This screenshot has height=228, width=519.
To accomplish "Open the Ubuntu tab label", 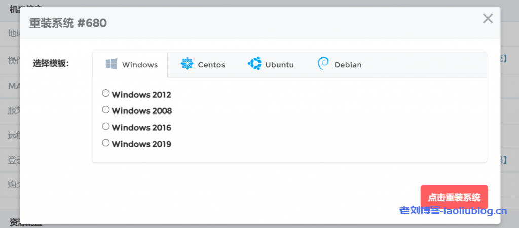I will tap(280, 65).
